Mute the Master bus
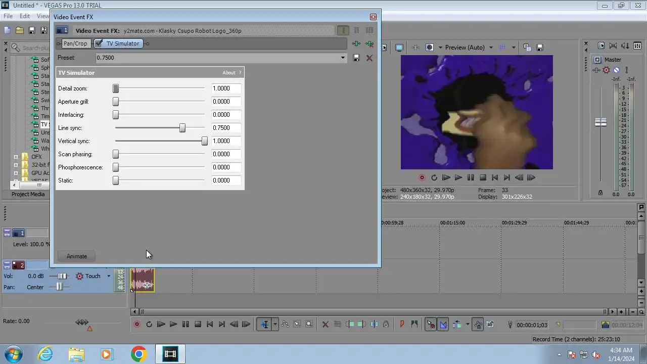Viewport: 647px width, 364px height. [x=617, y=70]
